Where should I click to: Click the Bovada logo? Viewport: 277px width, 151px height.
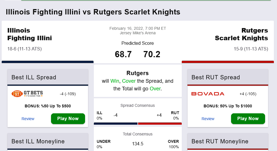208,94
